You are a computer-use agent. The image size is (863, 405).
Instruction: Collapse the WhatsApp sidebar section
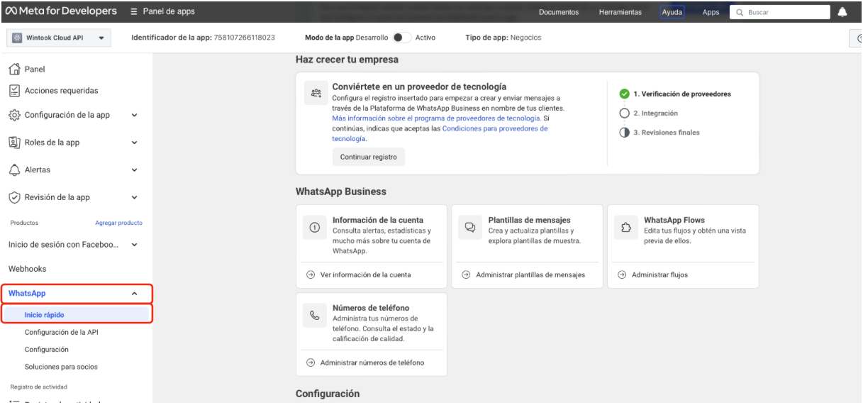click(135, 294)
